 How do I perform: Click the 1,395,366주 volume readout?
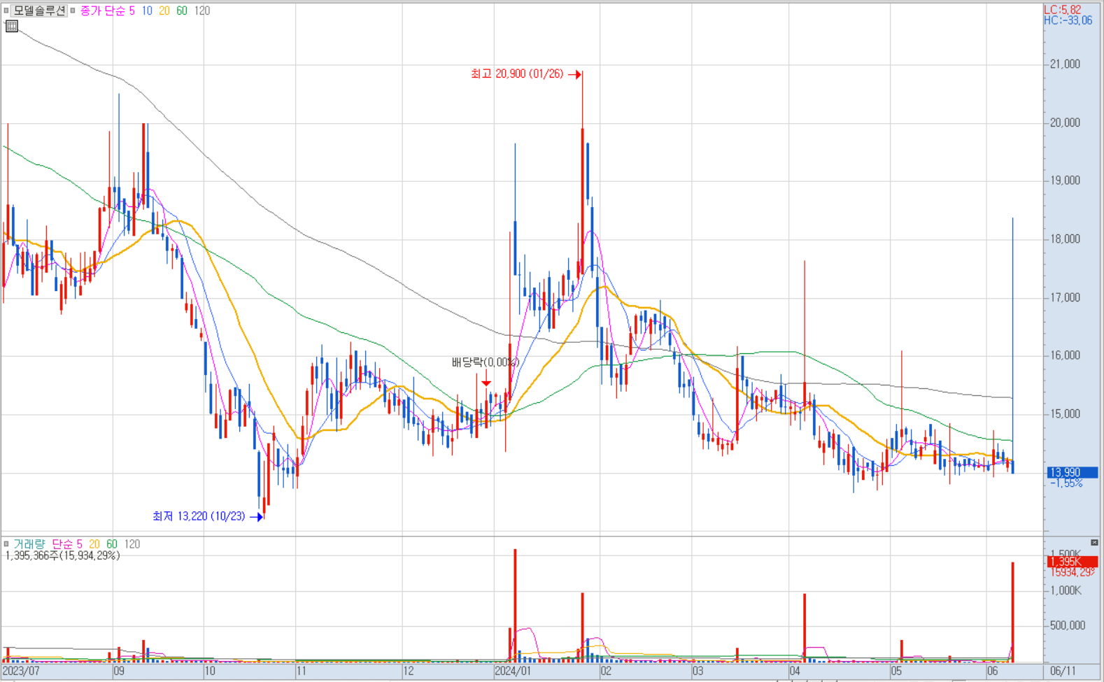point(62,555)
